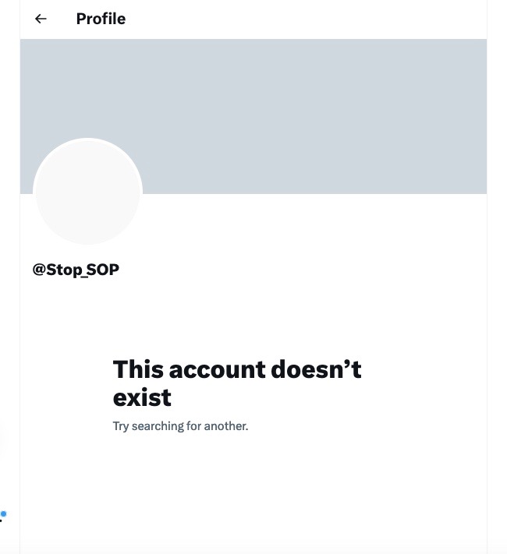The width and height of the screenshot is (507, 554).
Task: Click "Try searching for another." text
Action: coord(180,426)
